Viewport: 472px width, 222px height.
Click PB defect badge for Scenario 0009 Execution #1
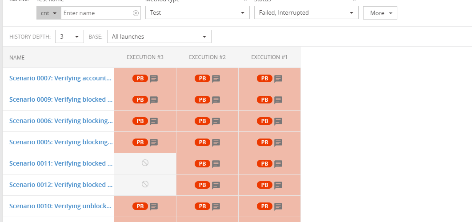(264, 100)
